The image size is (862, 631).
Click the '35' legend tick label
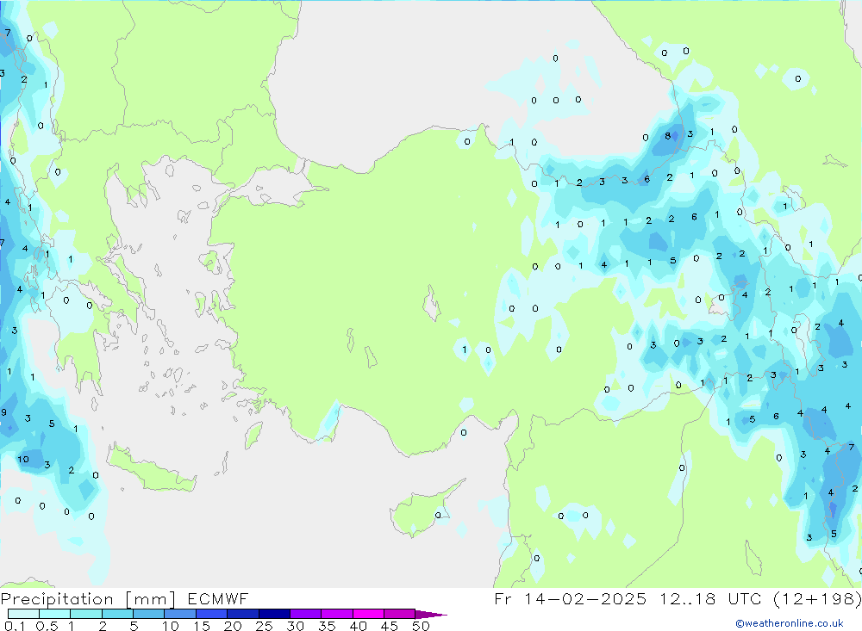point(327,626)
